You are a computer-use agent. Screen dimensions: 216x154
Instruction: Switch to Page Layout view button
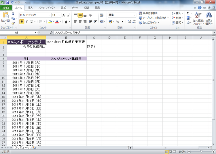click(x=170, y=152)
